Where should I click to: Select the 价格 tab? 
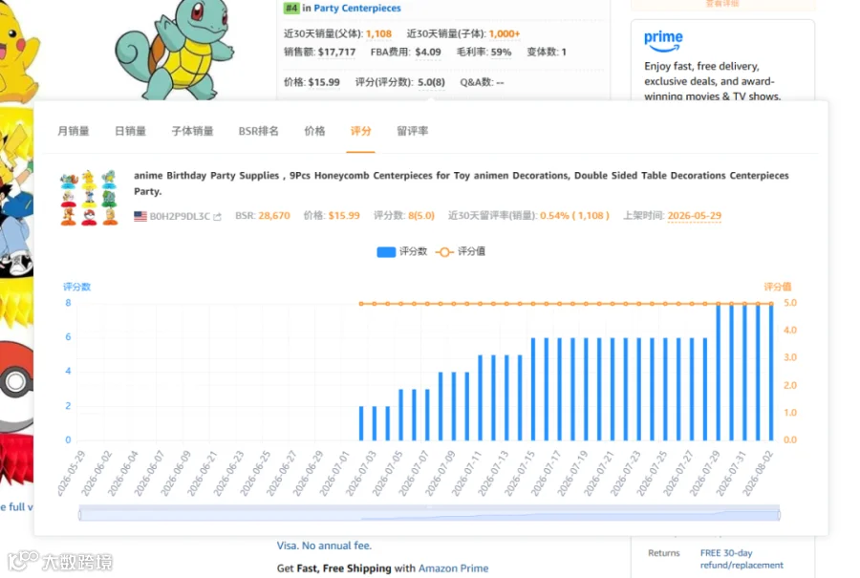click(x=314, y=131)
